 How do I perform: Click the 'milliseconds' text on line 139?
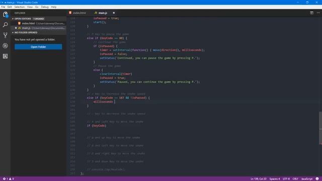pyautogui.click(x=103, y=102)
